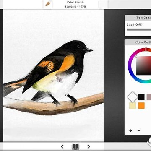Adjust the Size (100%) slider
Screen dimensions: 151x151
tap(139, 29)
